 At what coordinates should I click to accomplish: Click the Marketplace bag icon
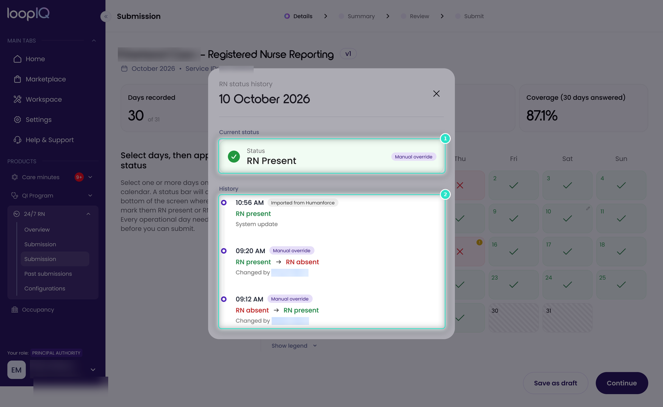(18, 80)
